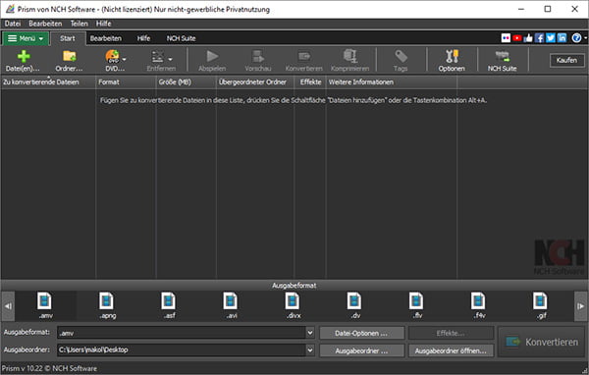The height and width of the screenshot is (375, 589).
Task: Click the Effekte column header
Action: [310, 82]
